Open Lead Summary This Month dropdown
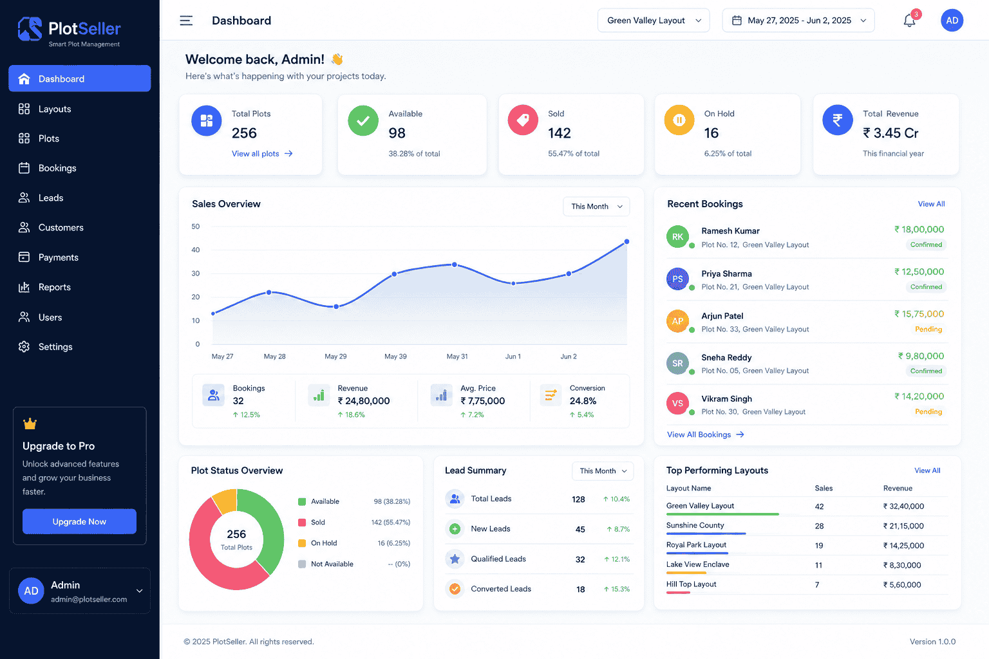 tap(603, 471)
